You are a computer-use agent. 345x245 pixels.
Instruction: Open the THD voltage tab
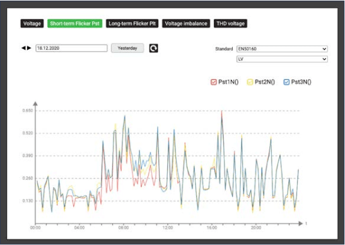click(x=231, y=24)
